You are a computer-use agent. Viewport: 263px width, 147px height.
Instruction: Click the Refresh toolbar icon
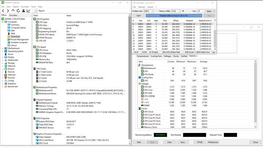[x=18, y=11]
